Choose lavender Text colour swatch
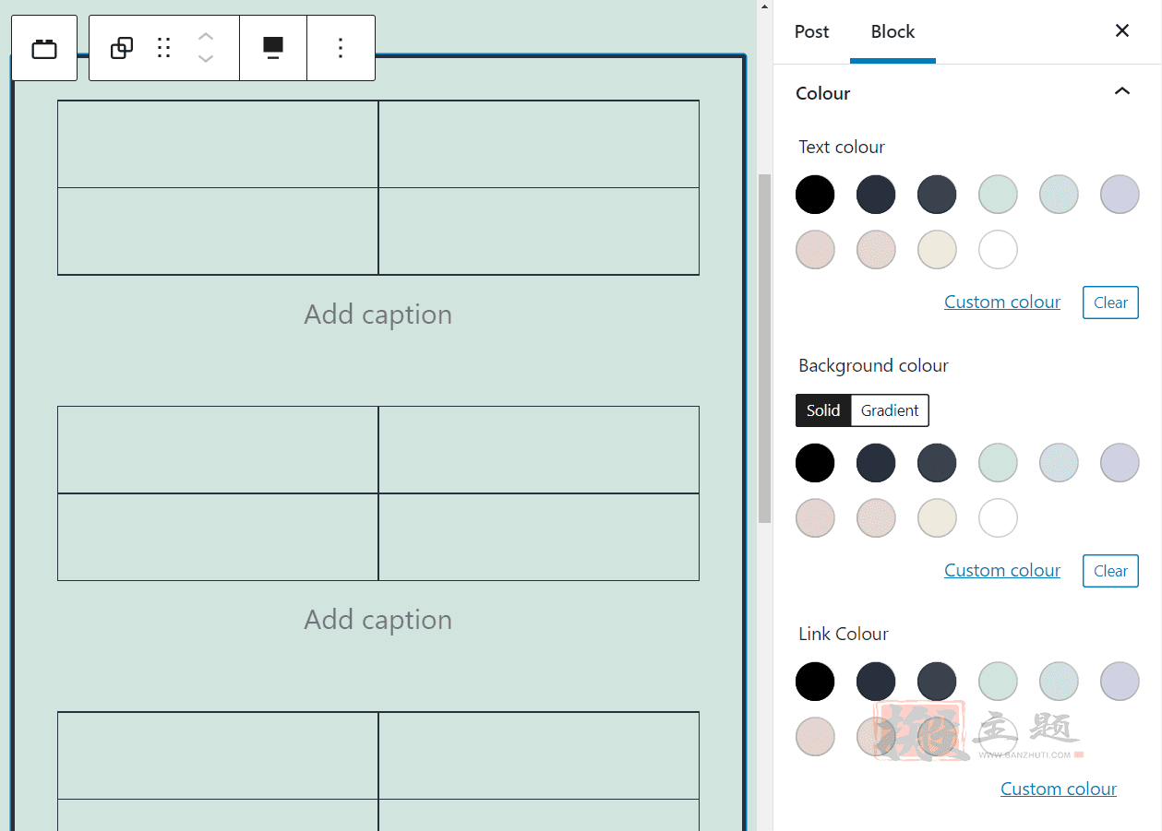 1120,195
